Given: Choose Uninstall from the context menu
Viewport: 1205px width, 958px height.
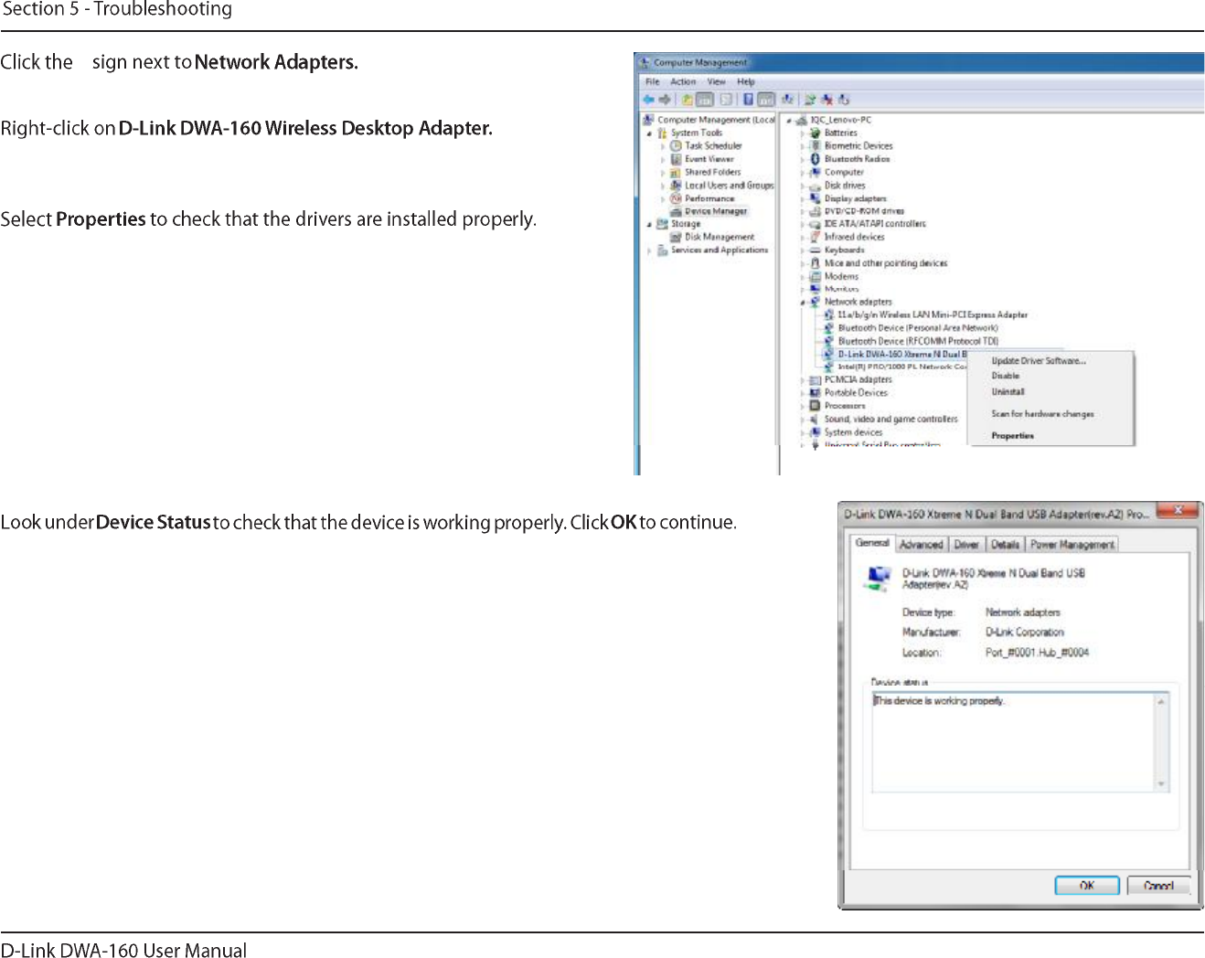Looking at the screenshot, I should [1008, 391].
